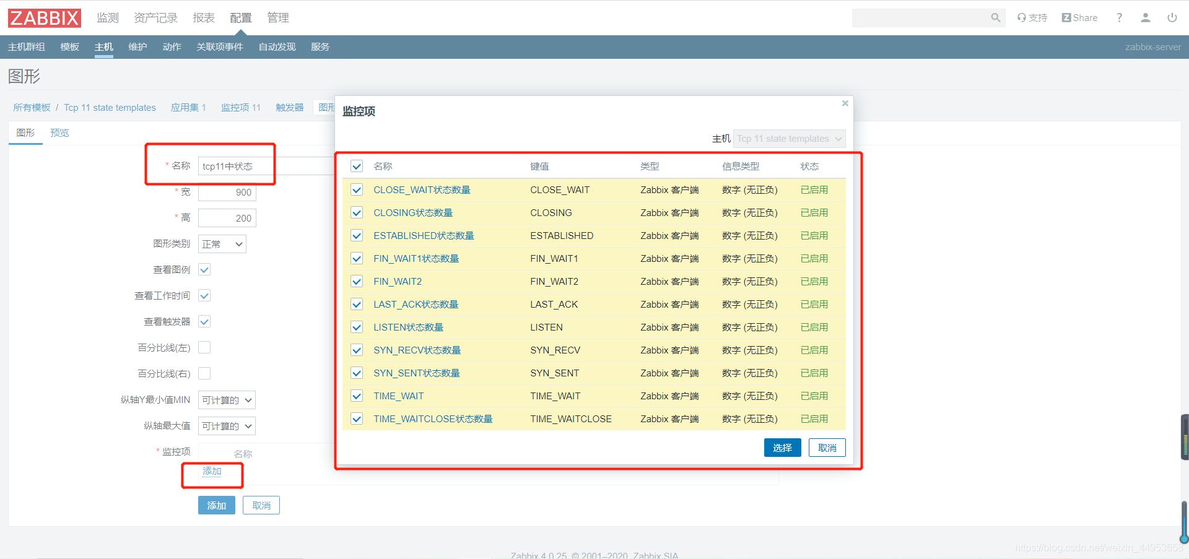Open the user profile icon
Image resolution: width=1189 pixels, height=559 pixels.
click(x=1146, y=18)
